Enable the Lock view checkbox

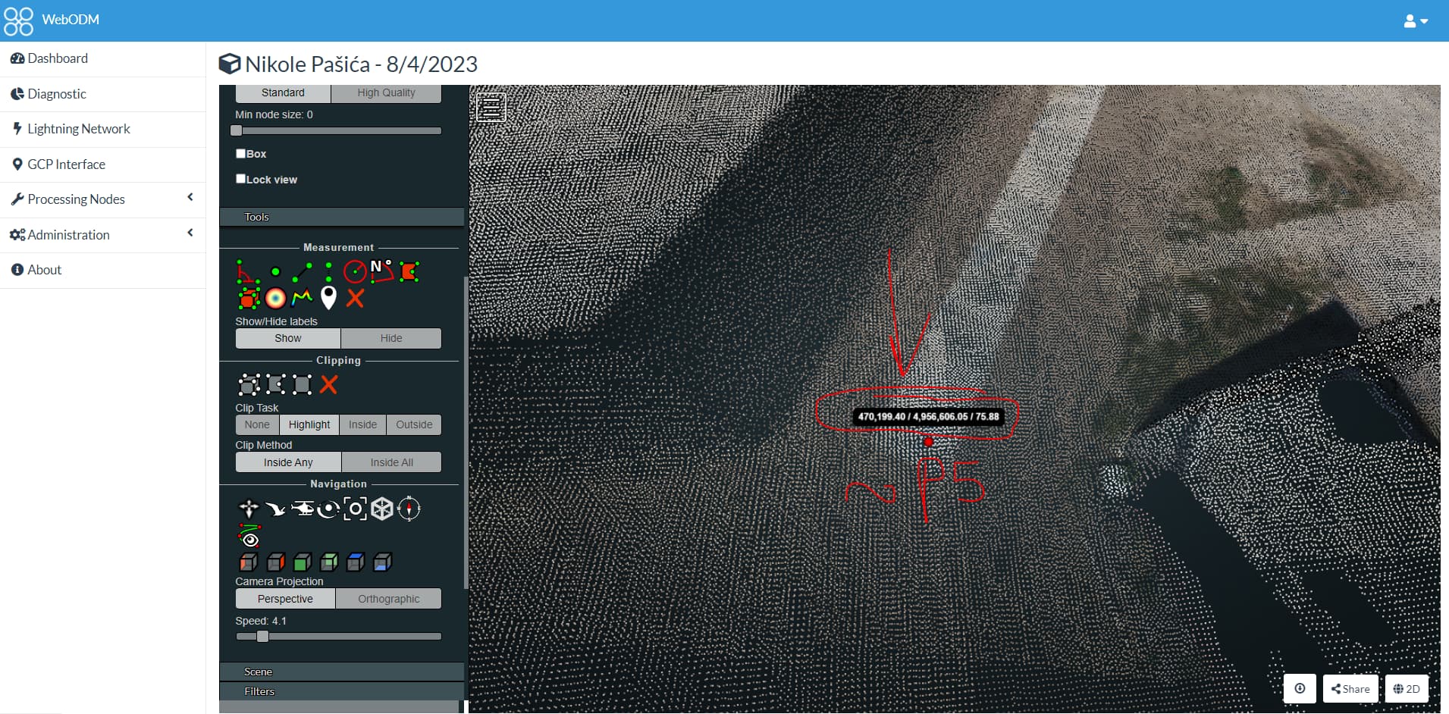(x=241, y=178)
